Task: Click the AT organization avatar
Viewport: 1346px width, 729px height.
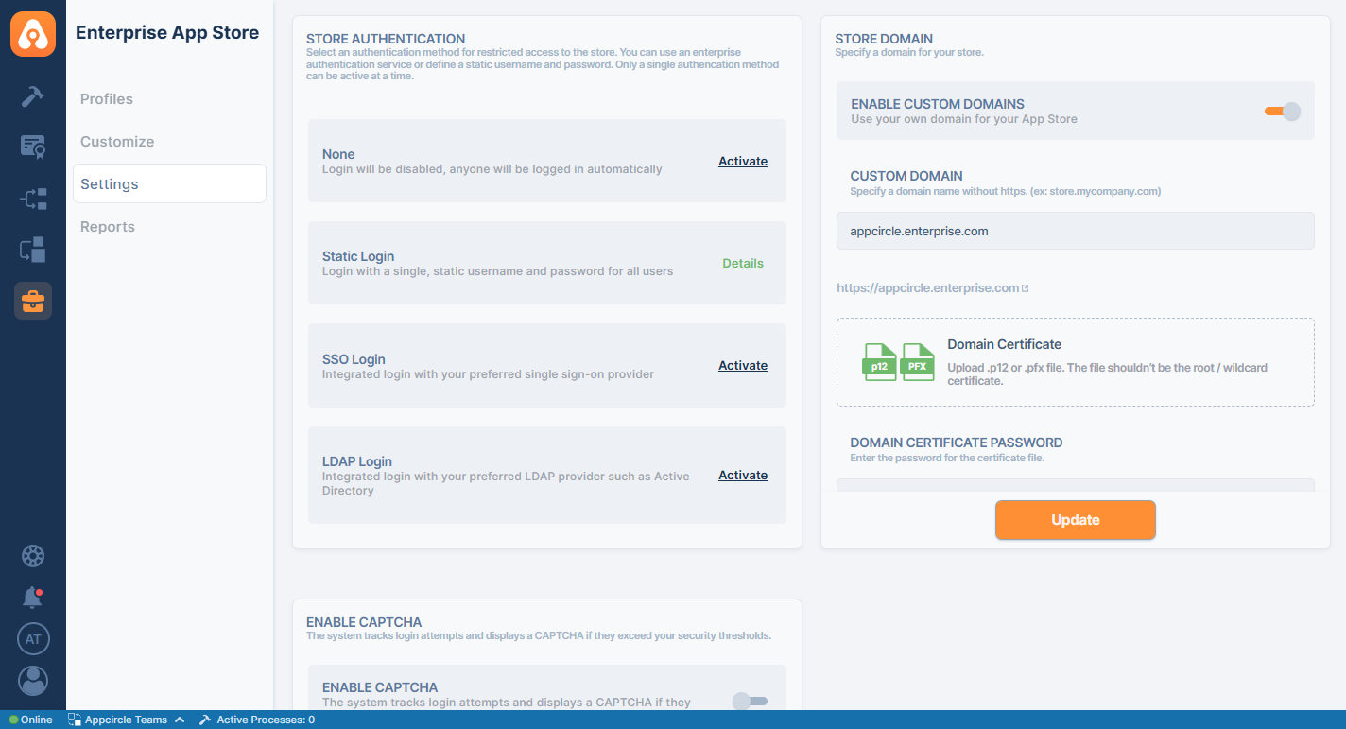Action: [x=33, y=639]
